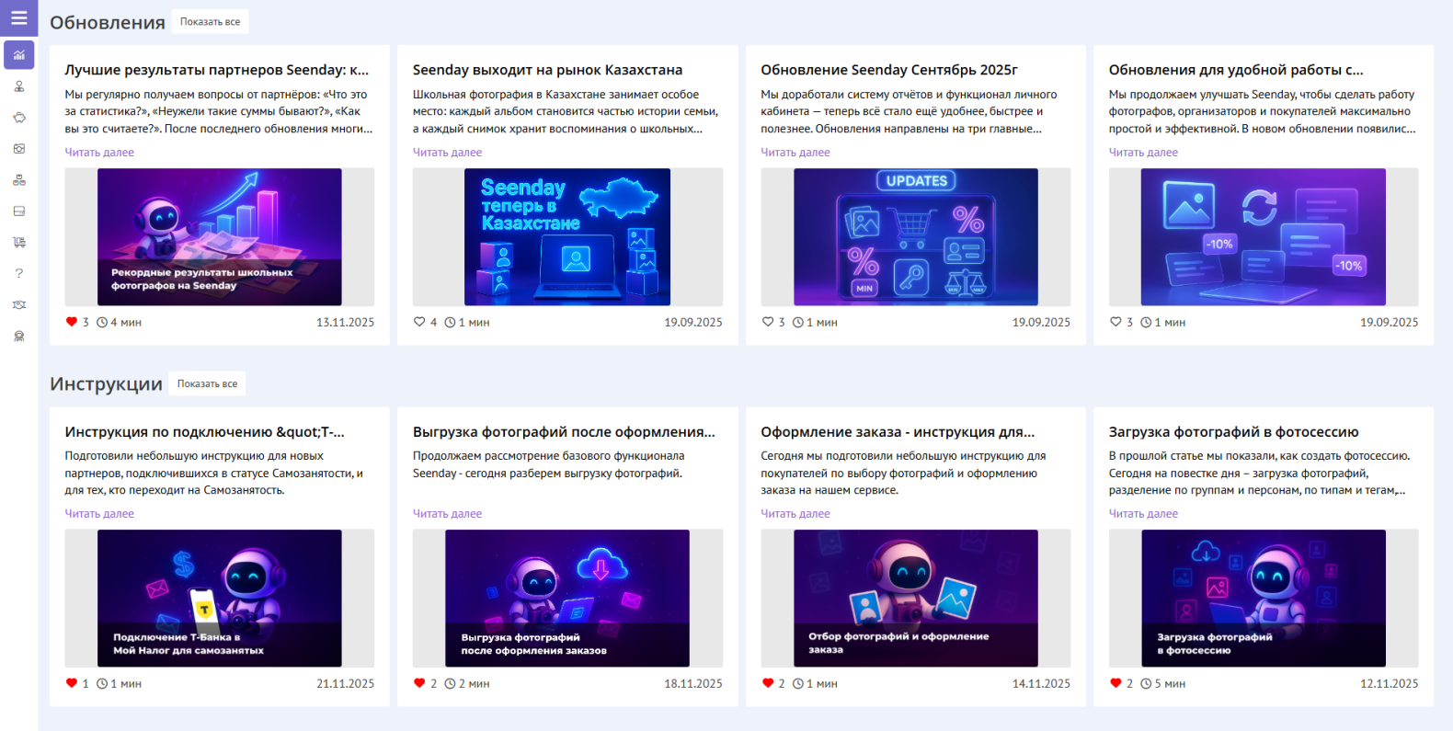
Task: Click the UPDATES thumbnail image
Action: click(915, 236)
